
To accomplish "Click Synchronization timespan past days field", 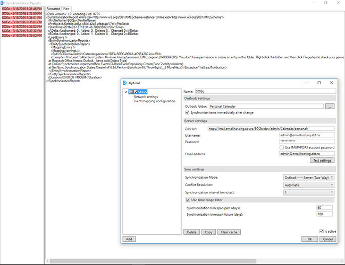I will point(325,208).
